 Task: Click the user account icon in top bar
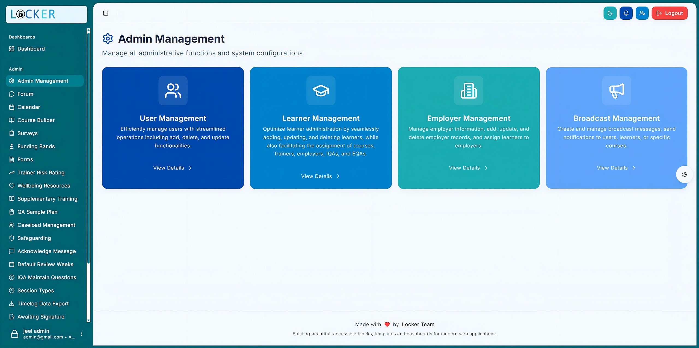click(642, 13)
